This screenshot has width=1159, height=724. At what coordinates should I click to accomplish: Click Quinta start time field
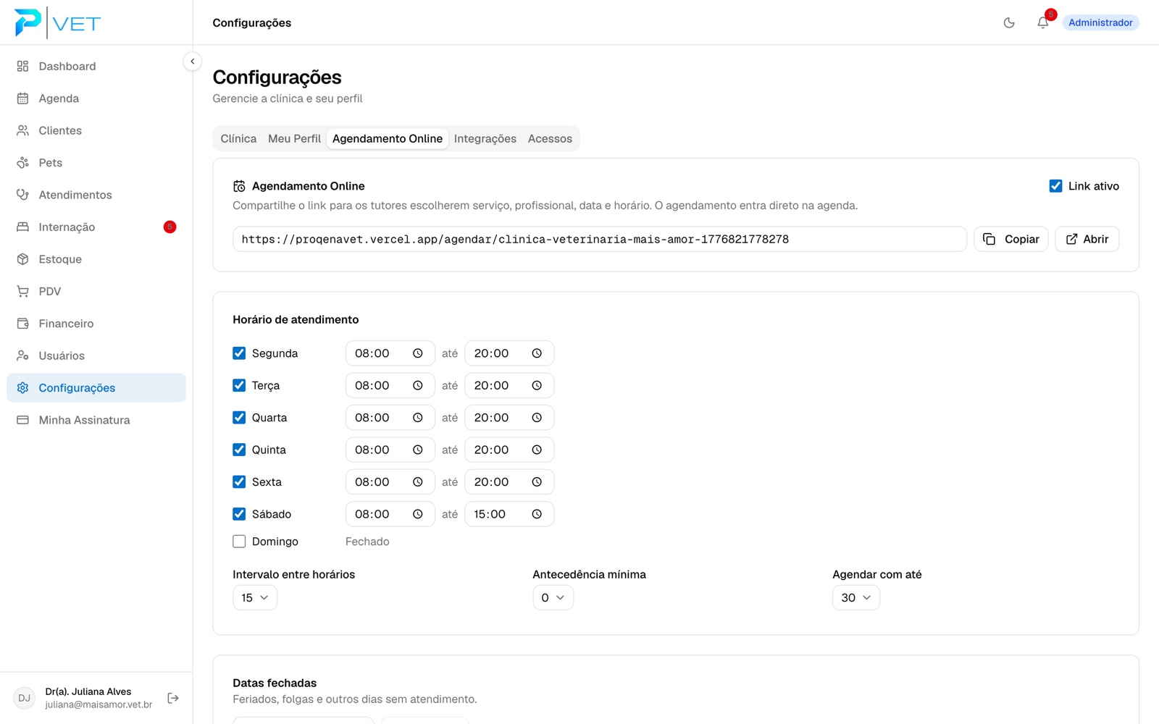[x=390, y=450]
